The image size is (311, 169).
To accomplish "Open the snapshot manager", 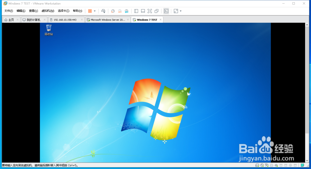I will coord(127,11).
